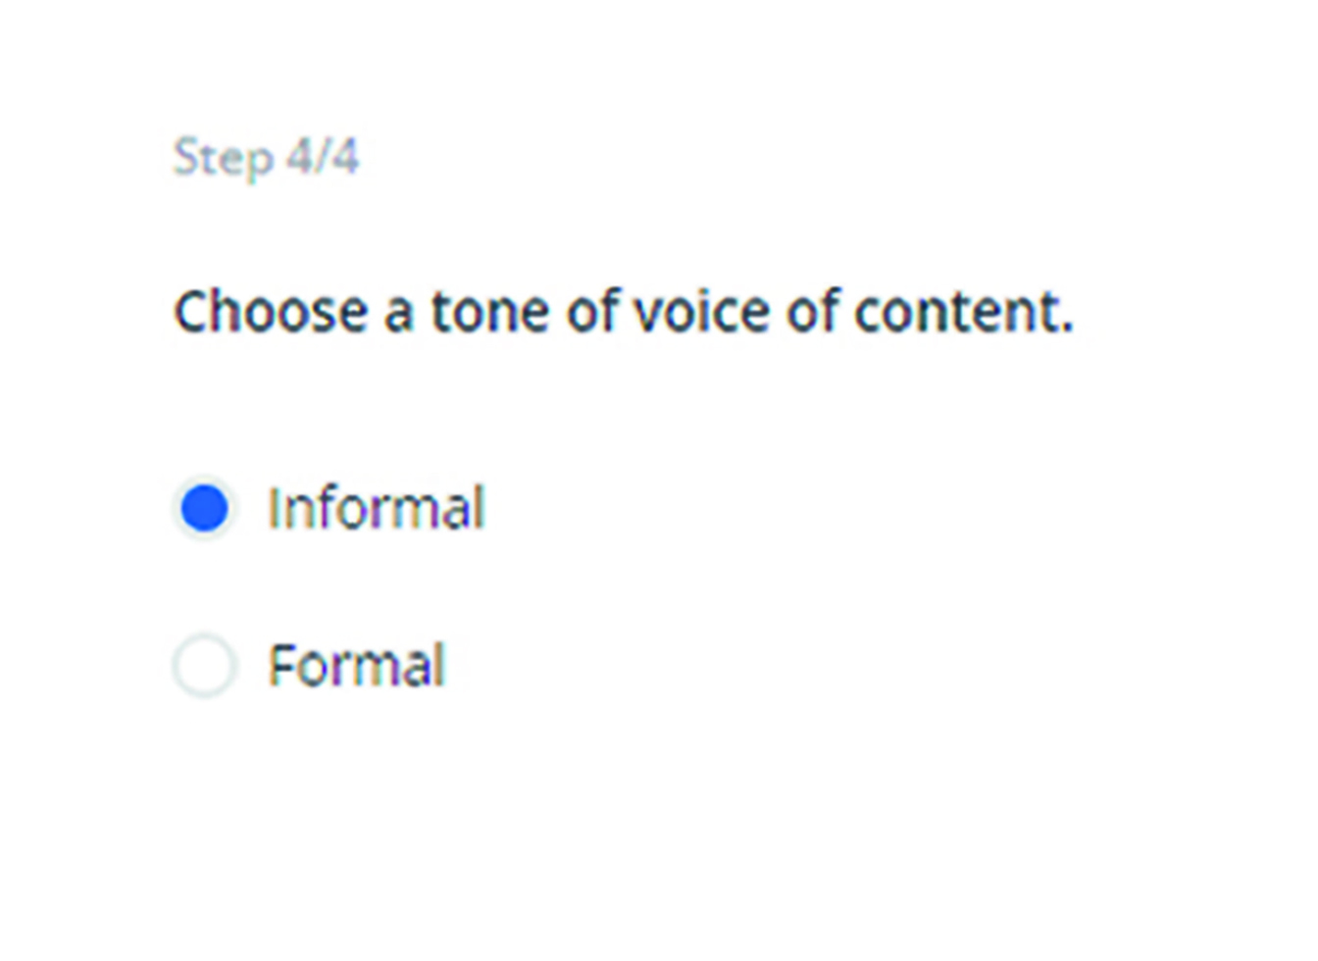Select the Formal radio button

click(205, 665)
